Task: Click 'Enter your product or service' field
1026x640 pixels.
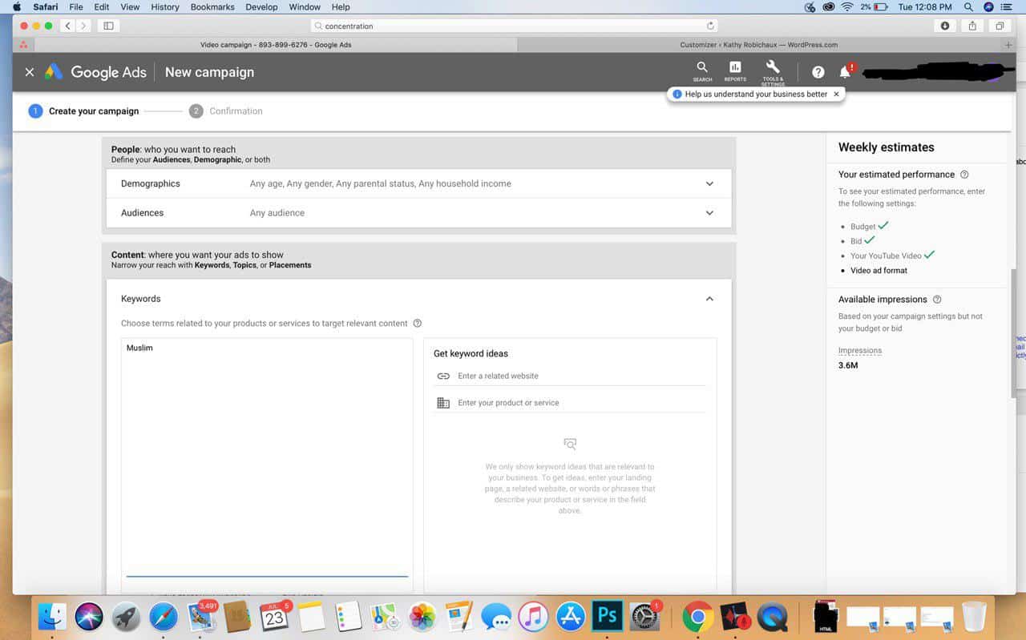Action: point(571,403)
